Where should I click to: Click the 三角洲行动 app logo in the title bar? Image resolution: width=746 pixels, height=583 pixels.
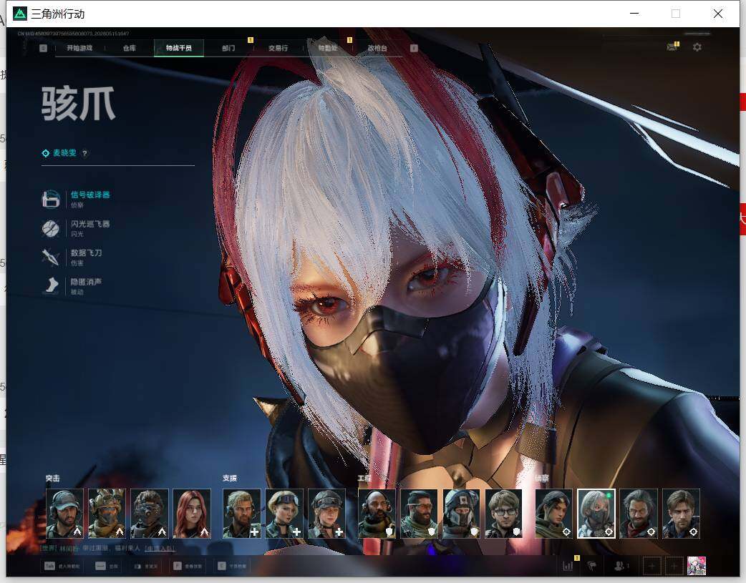20,14
